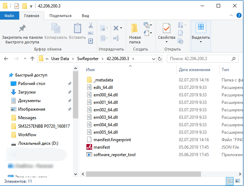Select the _metadata folder

[x=103, y=80]
